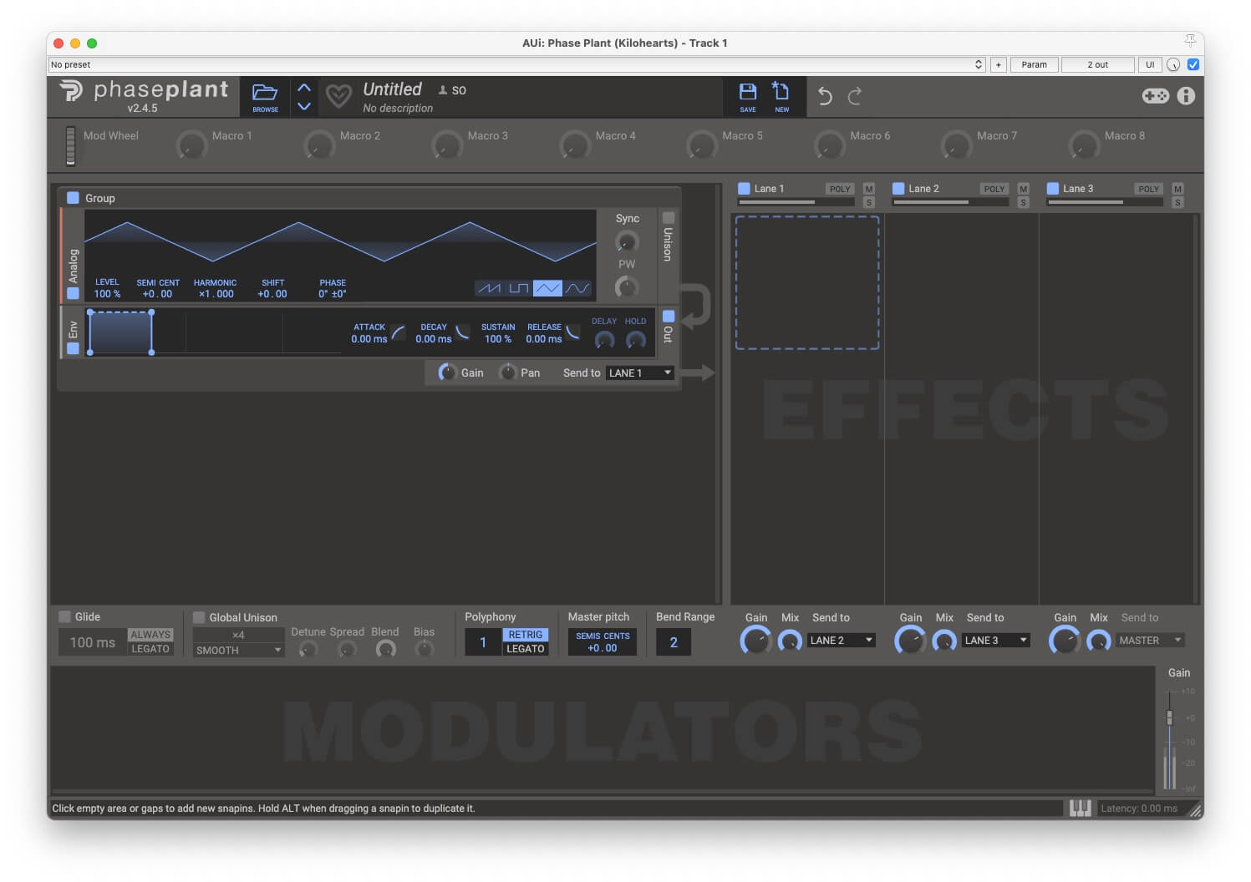Expand the Lane 3 Send to MASTER dropdown

(1150, 641)
